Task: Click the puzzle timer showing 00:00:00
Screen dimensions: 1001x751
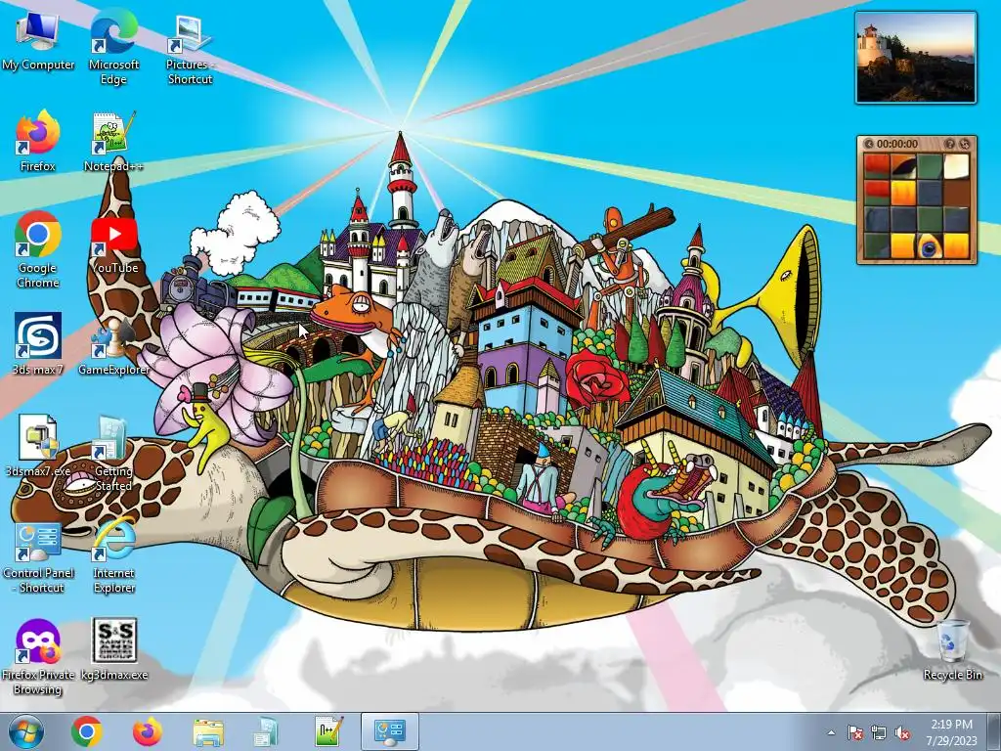Action: pyautogui.click(x=897, y=144)
